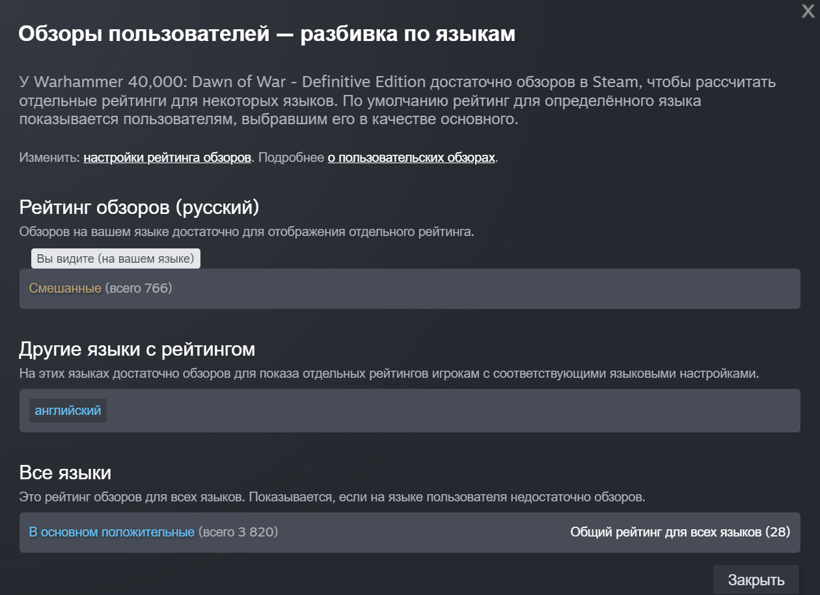Viewport: 820px width, 595px height.
Task: Click the "(всего 766)" review count
Action: [139, 288]
